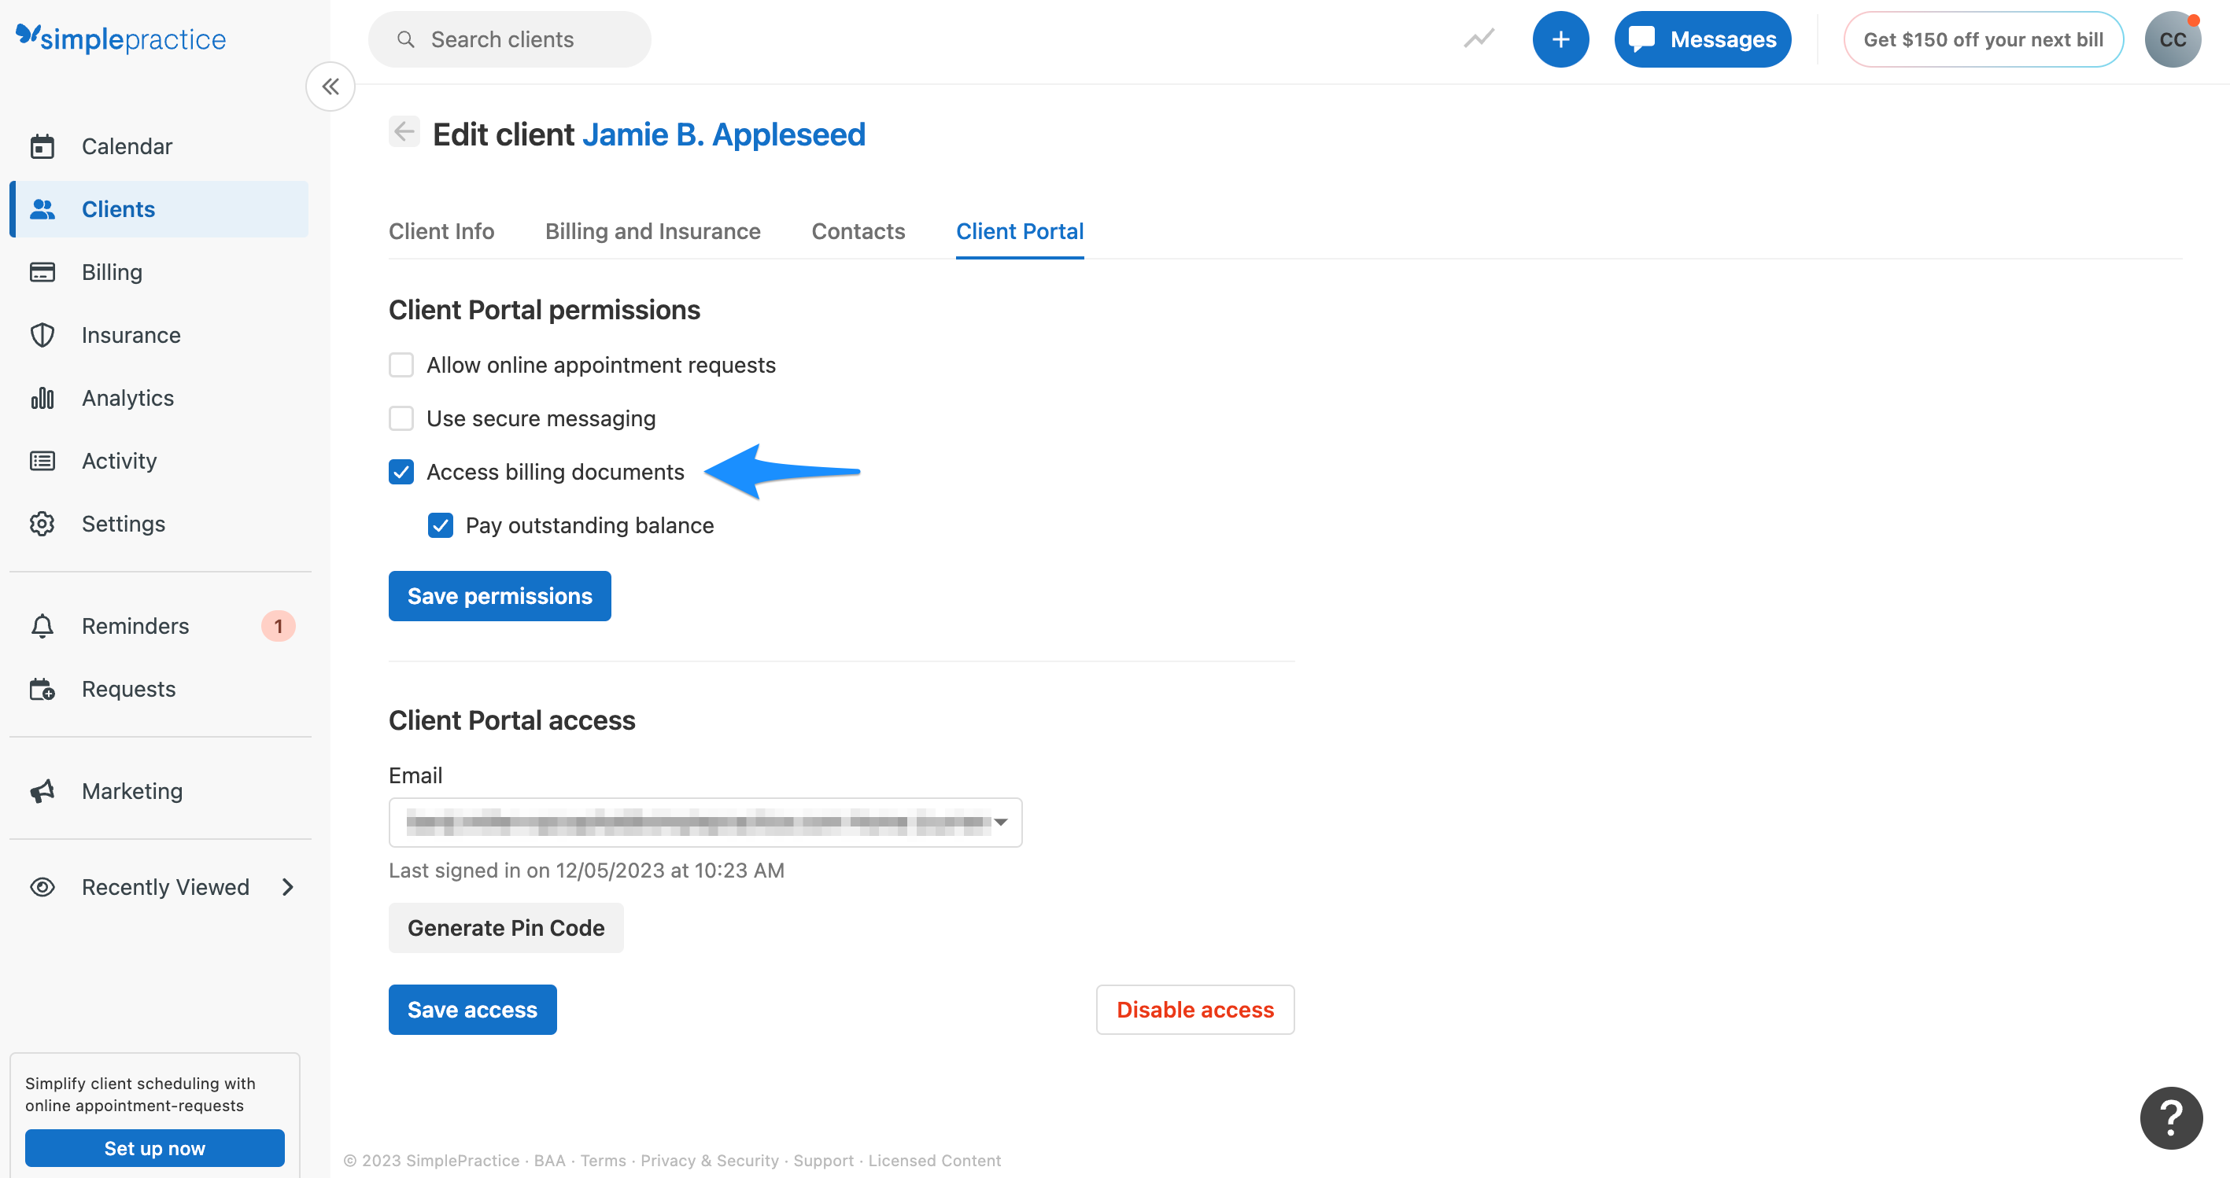Enable Allow online appointment requests checkbox
The image size is (2230, 1178).
401,365
